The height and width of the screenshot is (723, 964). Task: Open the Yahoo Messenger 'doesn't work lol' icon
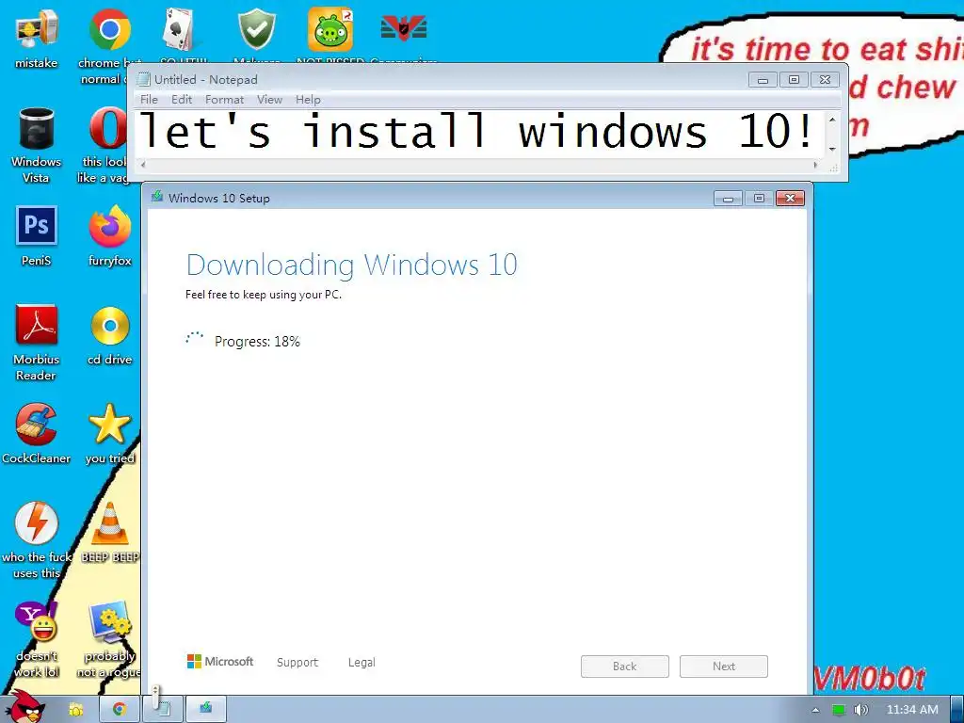37,621
